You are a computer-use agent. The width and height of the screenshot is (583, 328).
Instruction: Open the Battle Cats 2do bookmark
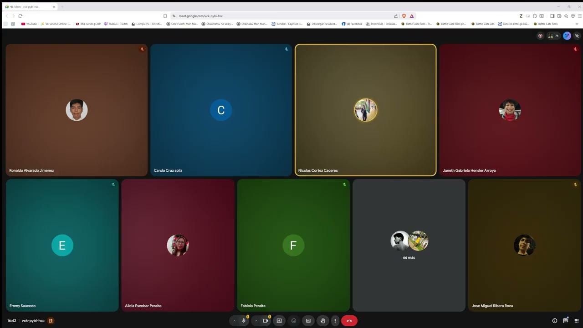483,24
